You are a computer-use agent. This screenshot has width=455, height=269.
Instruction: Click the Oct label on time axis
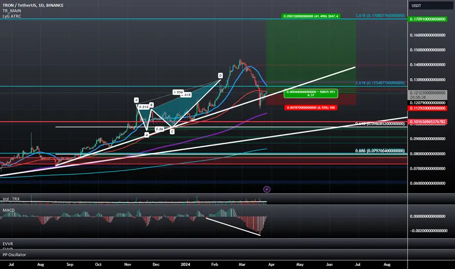coord(98,264)
